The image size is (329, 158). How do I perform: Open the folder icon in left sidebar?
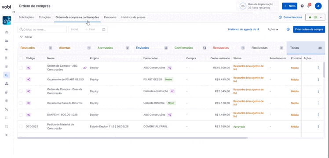(x=7, y=41)
